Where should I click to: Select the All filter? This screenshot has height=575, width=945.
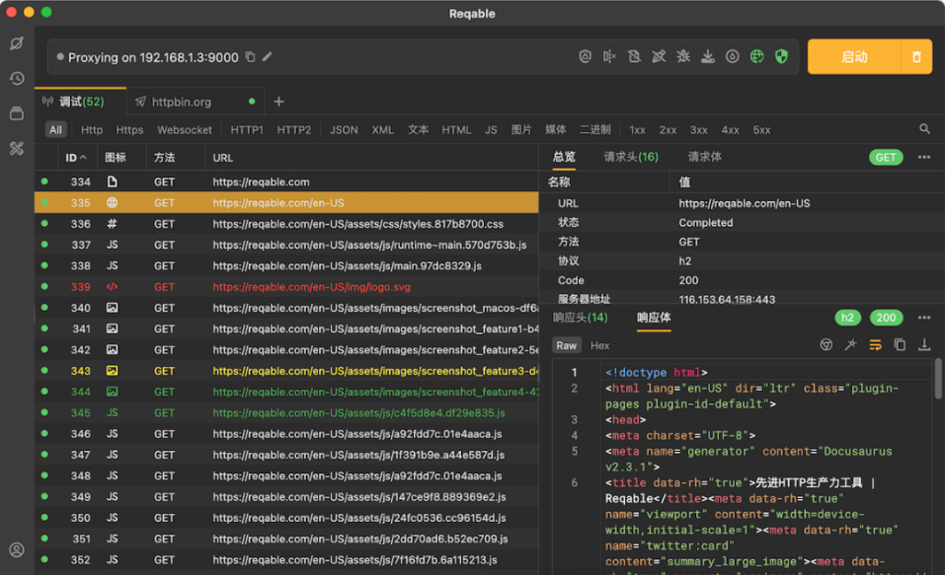pos(55,130)
